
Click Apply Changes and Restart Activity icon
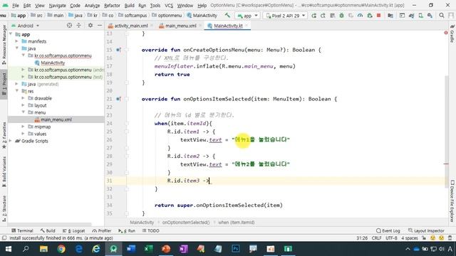(x=323, y=16)
